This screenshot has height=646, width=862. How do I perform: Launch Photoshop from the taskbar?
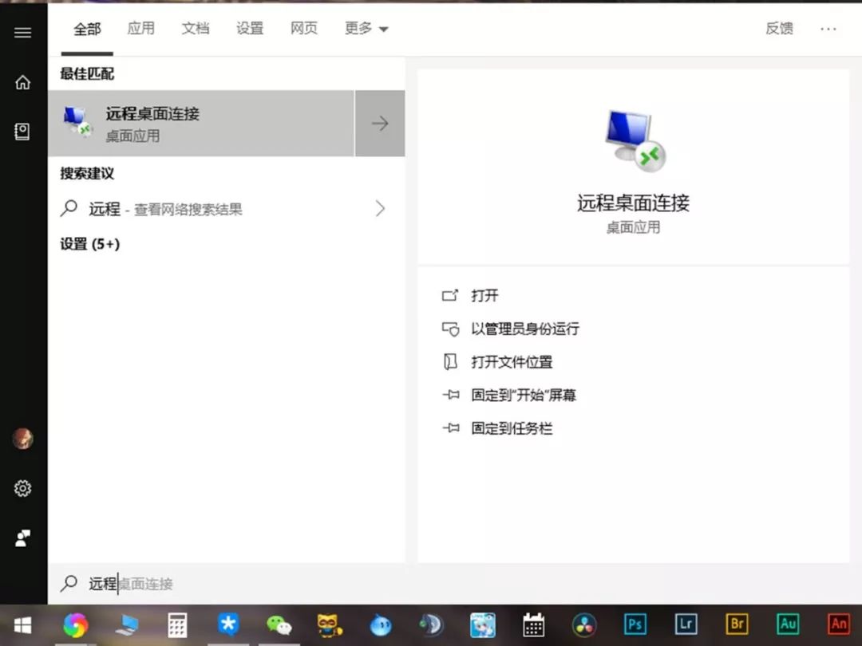point(635,624)
